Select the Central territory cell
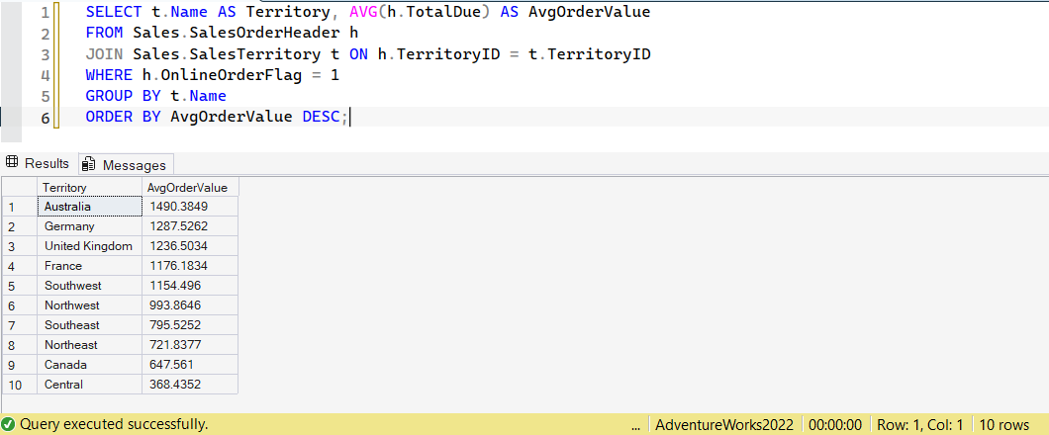 90,385
